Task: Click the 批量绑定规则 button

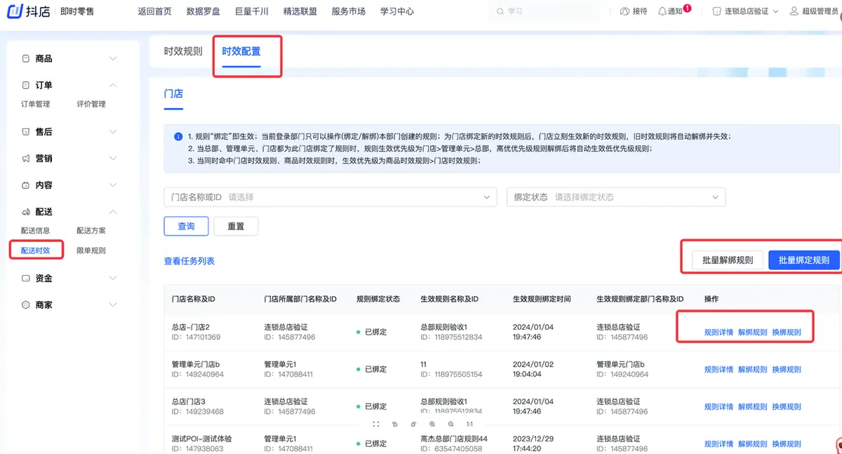Action: pos(804,260)
